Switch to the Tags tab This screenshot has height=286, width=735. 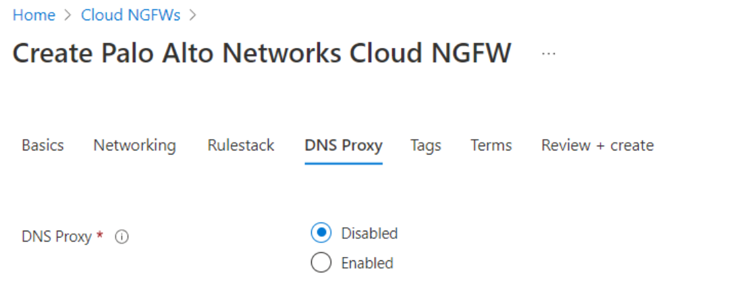pyautogui.click(x=426, y=145)
